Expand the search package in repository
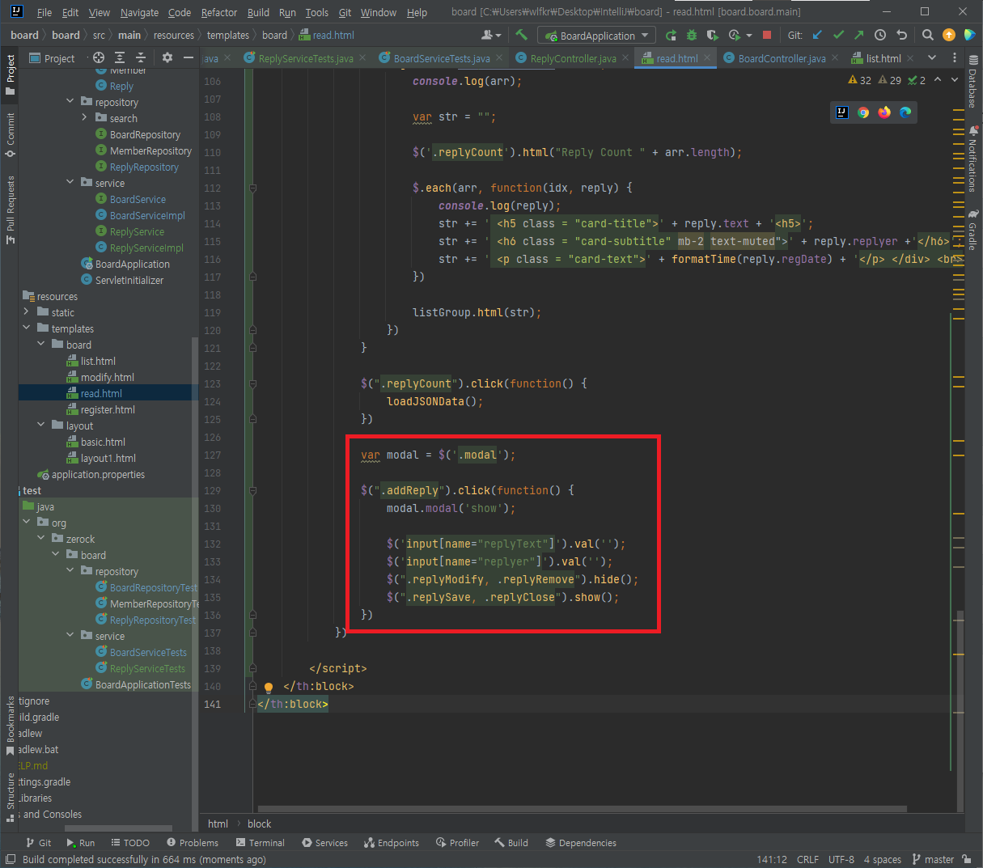 pyautogui.click(x=84, y=117)
